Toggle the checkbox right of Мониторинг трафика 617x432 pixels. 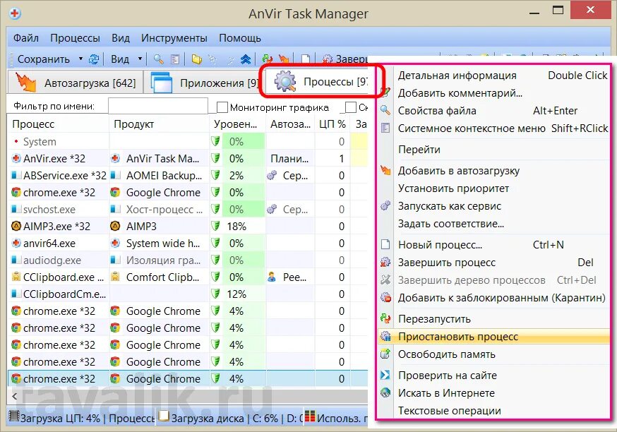350,107
